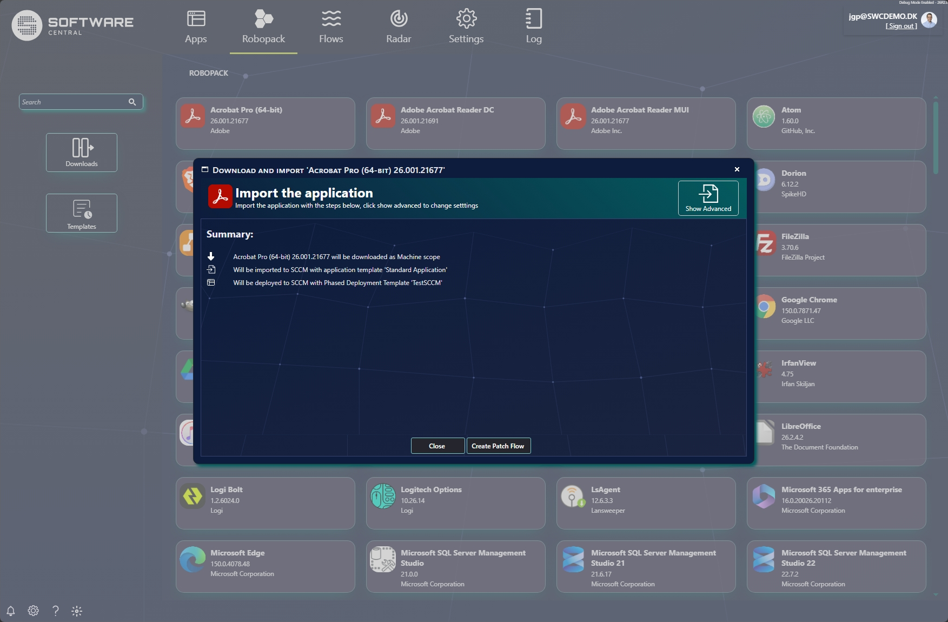Select the Logi Bolt app icon
948x622 pixels.
click(x=193, y=496)
